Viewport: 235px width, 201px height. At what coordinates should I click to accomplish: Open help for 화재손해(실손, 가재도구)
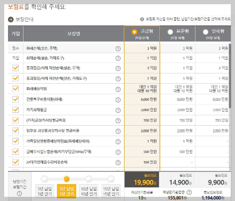[x=118, y=58]
